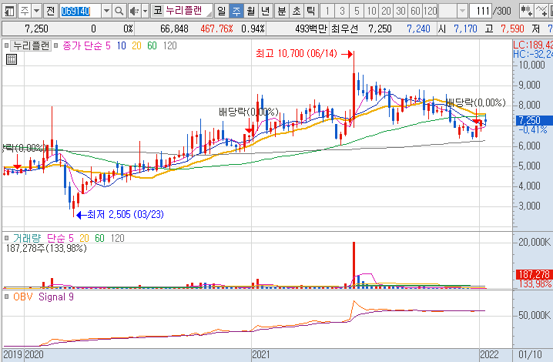Click the current price tag 7,250
553x362 pixels.
(x=533, y=120)
